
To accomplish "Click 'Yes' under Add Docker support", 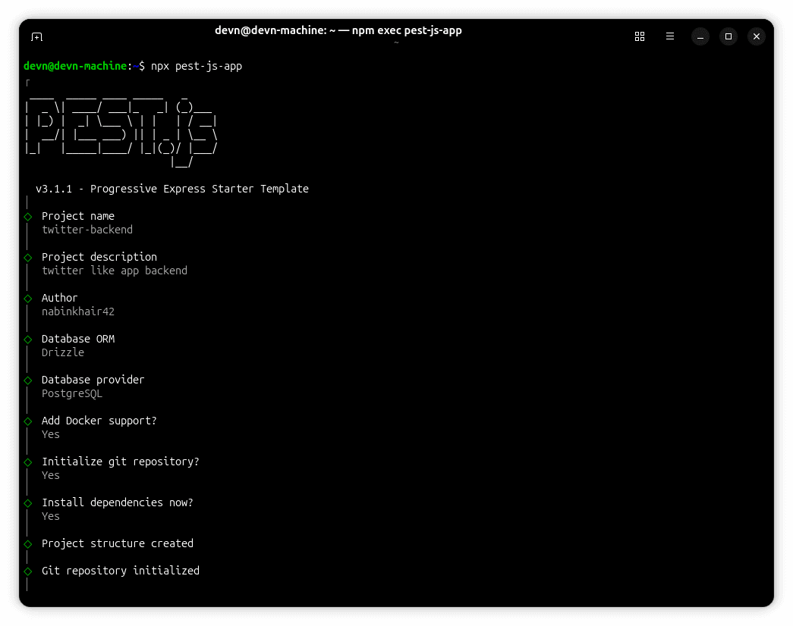I will coord(51,434).
